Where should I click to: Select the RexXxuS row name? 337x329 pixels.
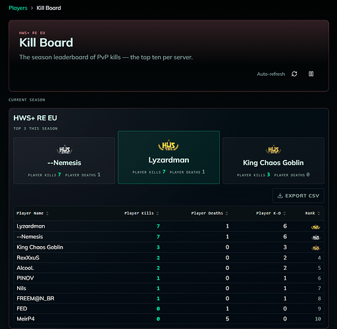pos(28,258)
